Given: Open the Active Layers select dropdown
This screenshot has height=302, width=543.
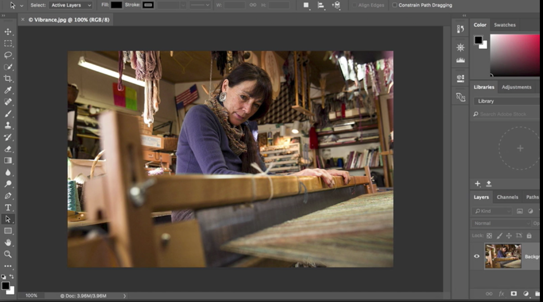Looking at the screenshot, I should click(x=71, y=5).
